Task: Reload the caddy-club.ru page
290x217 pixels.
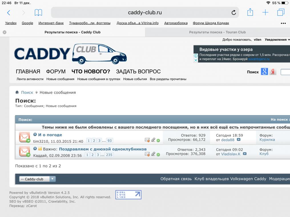Action: pyautogui.click(x=233, y=12)
